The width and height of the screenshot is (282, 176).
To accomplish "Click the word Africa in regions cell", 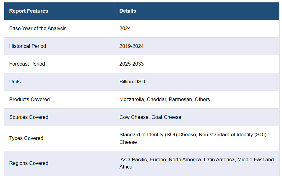I will coord(126,167).
